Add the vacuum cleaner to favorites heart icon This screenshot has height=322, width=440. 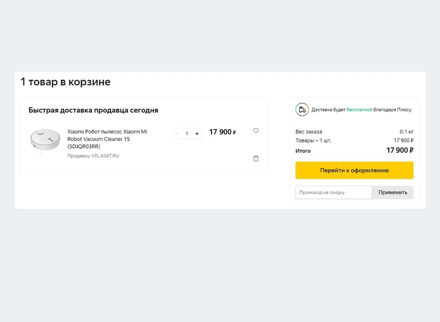(x=256, y=131)
